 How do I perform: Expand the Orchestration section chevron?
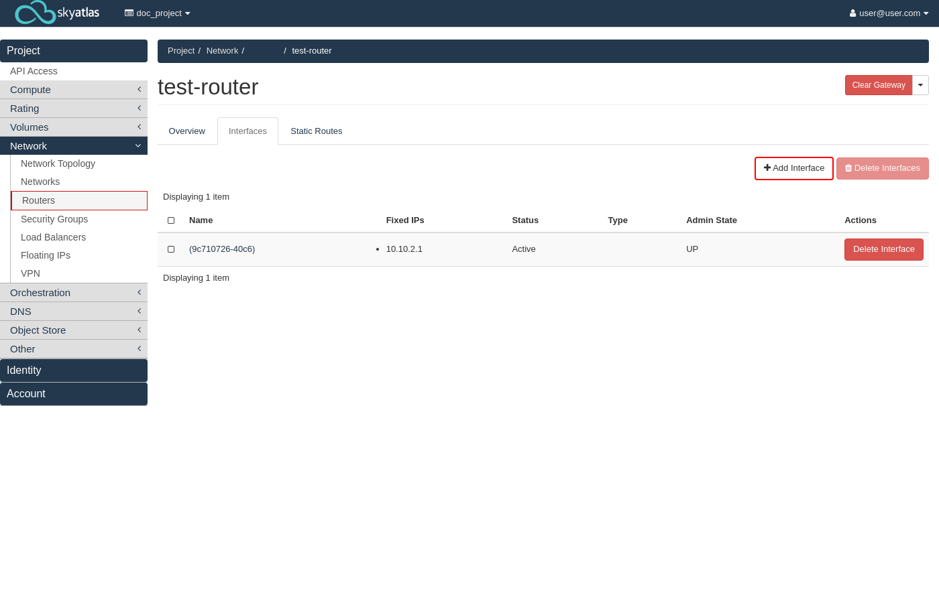139,293
